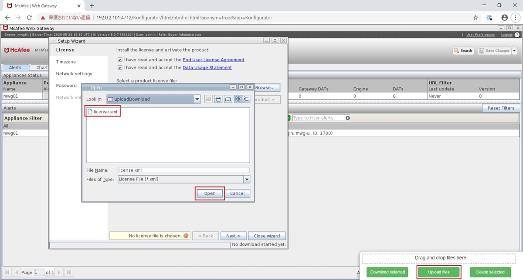
Task: Click Reset Filters button
Action: coord(501,108)
